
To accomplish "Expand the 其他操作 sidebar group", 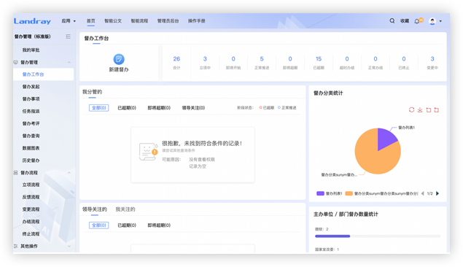I will (x=69, y=246).
